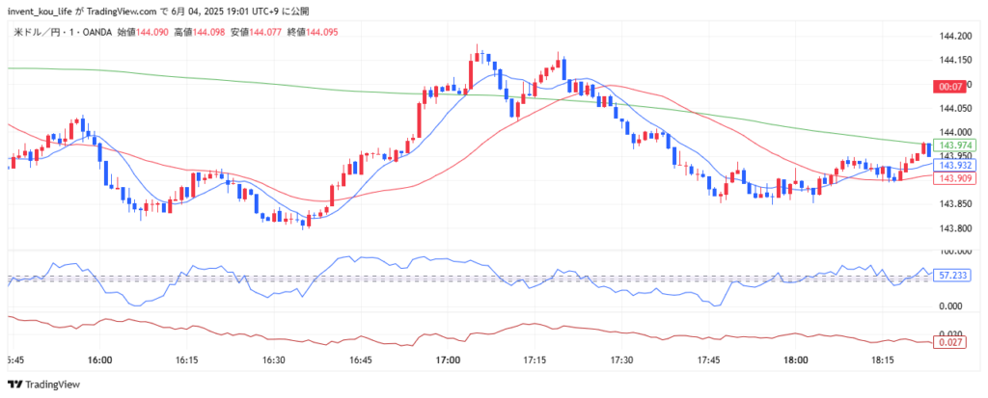Click the 17:00 time axis label

coord(448,360)
